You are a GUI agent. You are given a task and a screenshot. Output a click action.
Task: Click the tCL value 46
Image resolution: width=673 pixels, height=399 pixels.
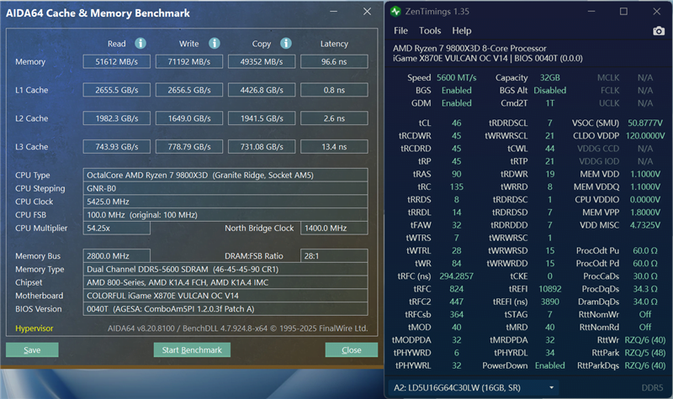pos(456,123)
